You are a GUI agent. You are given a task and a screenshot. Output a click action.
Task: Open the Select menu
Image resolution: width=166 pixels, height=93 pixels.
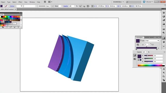[x=14, y=2]
